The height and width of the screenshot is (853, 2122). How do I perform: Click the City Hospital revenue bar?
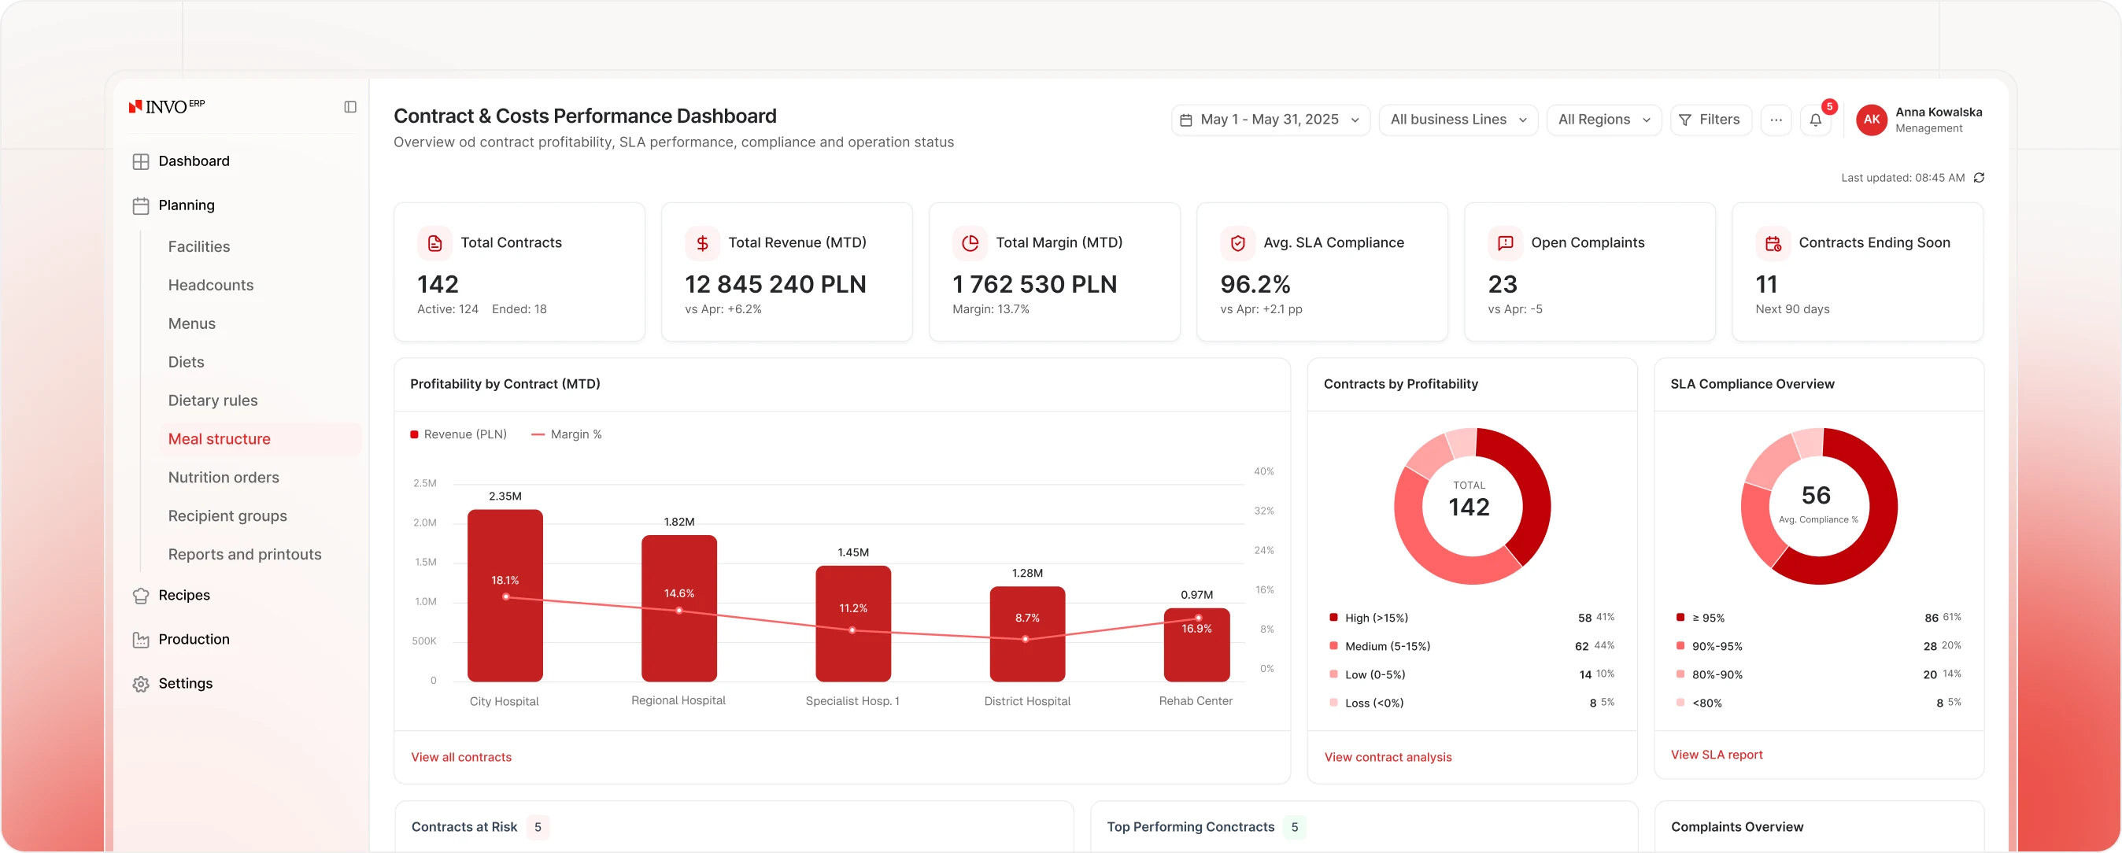tap(505, 596)
